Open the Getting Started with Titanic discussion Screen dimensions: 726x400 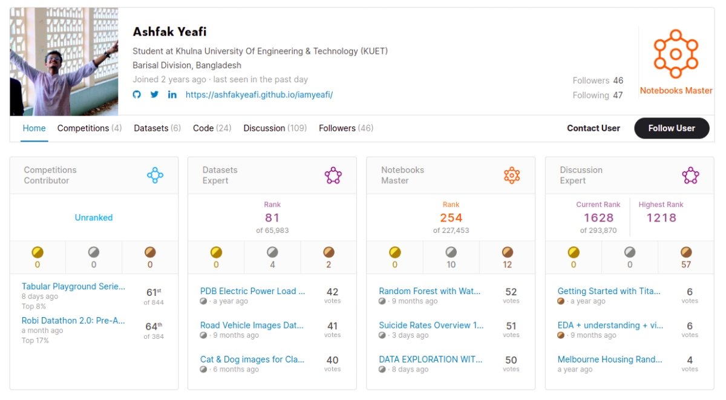click(609, 291)
